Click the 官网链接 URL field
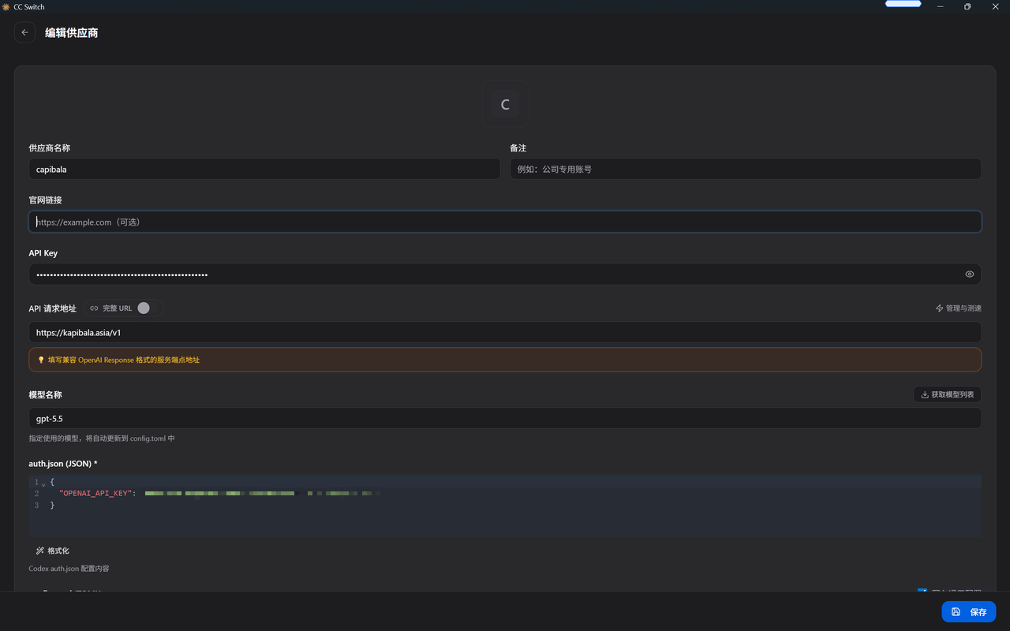 point(505,222)
